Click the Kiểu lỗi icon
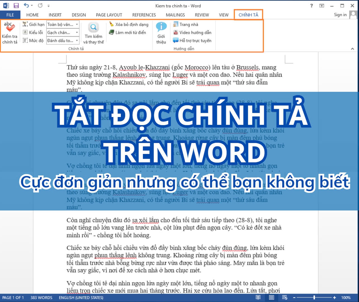 click(25, 32)
